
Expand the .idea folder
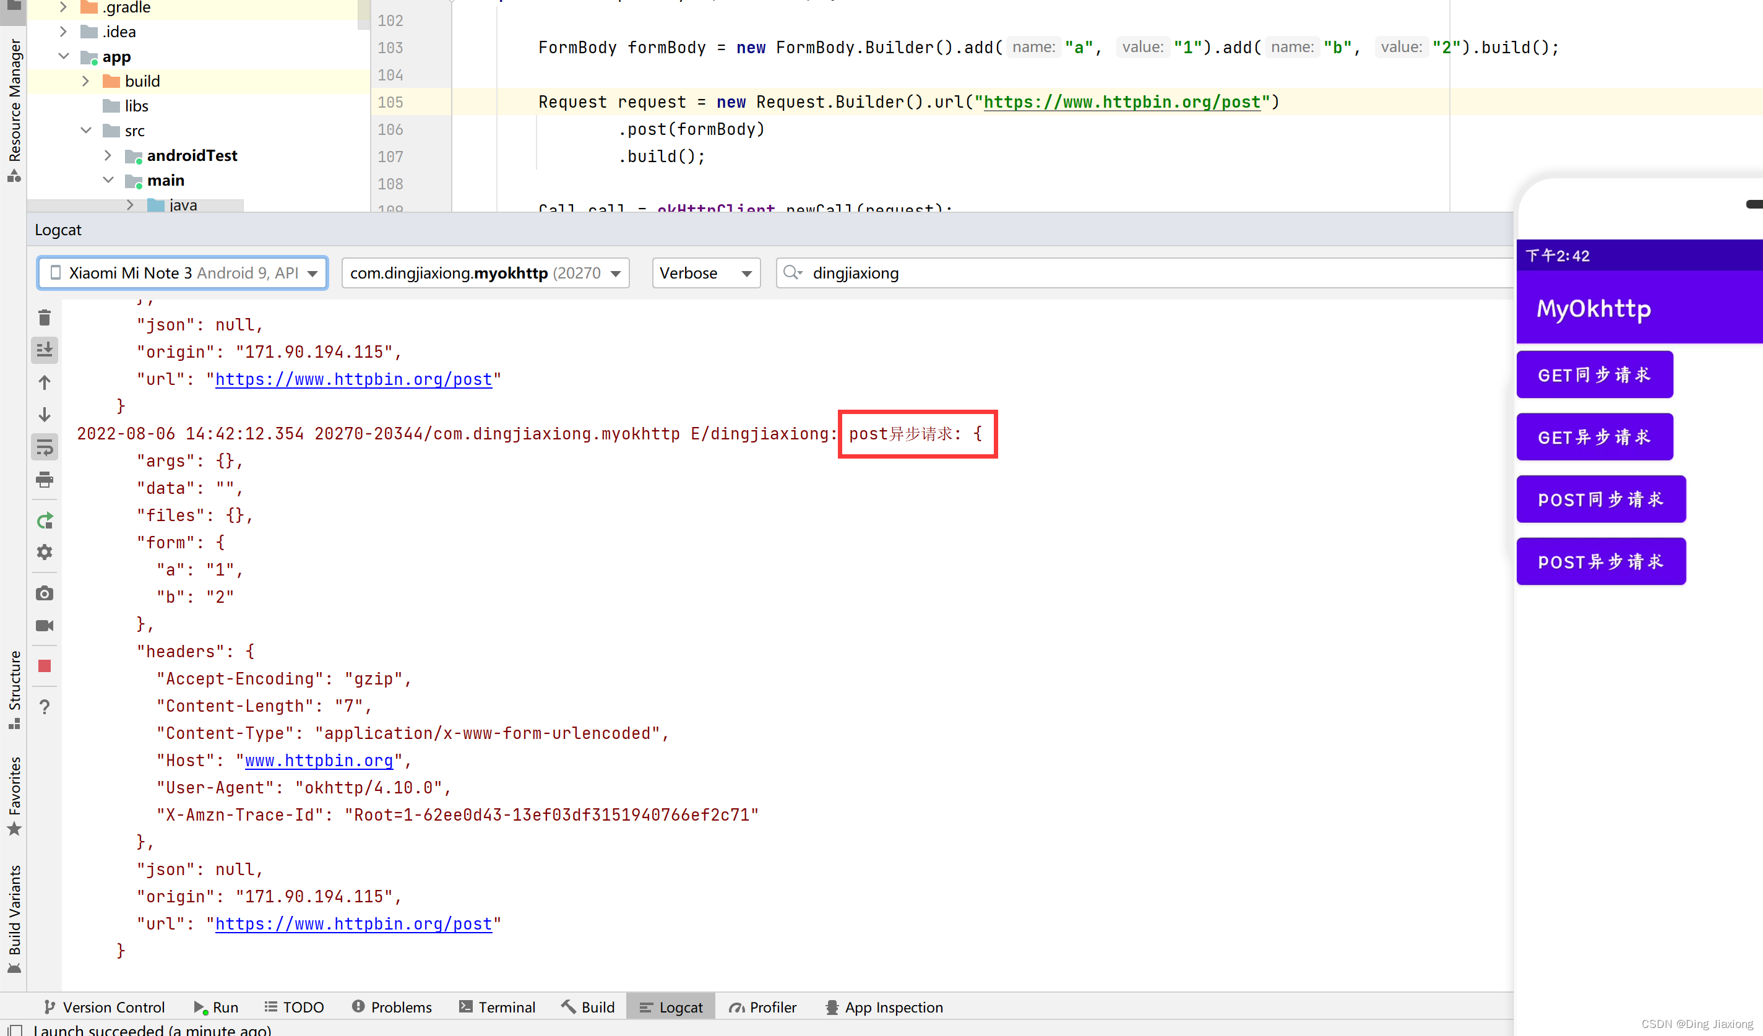[x=63, y=32]
